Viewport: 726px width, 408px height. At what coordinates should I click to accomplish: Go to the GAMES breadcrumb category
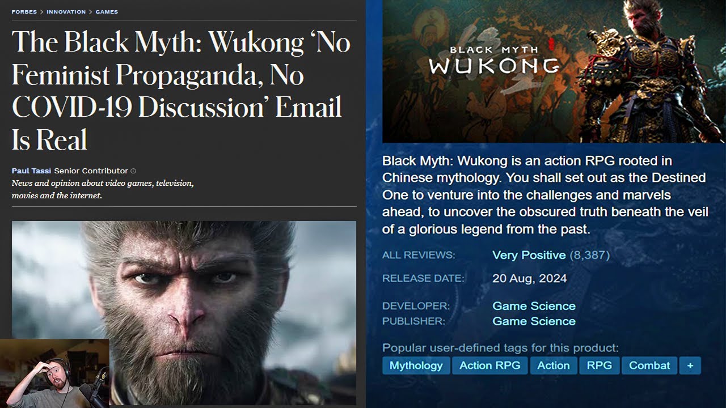point(107,12)
